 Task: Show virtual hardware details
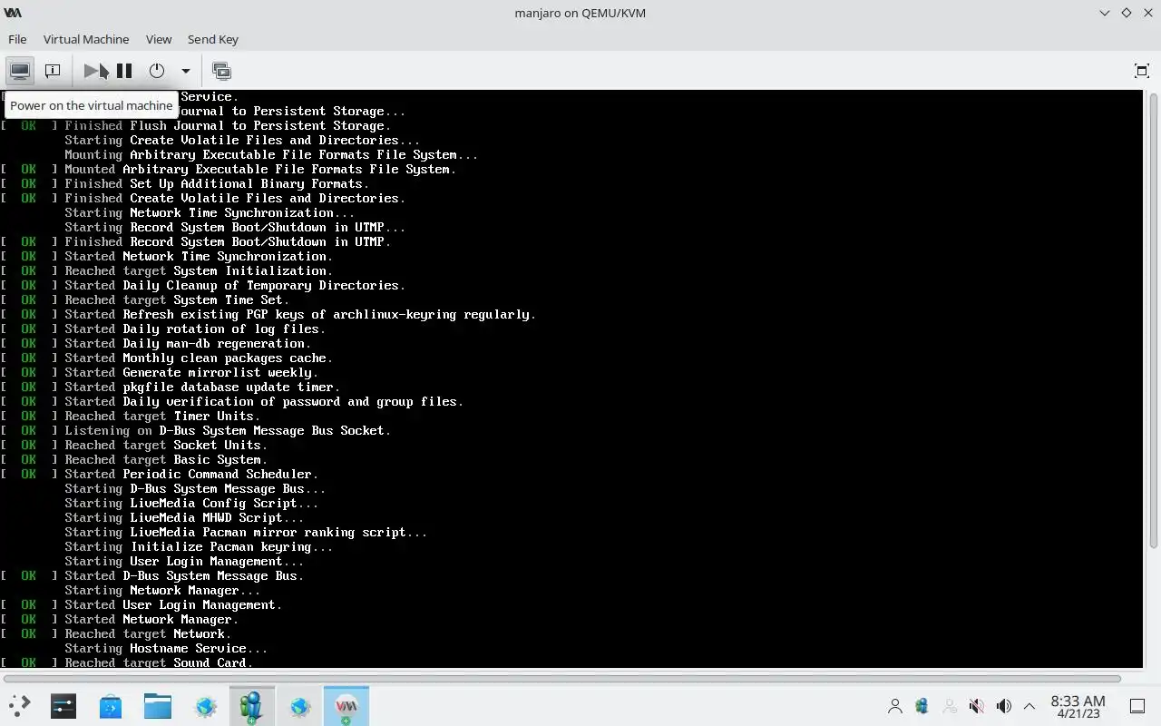53,71
